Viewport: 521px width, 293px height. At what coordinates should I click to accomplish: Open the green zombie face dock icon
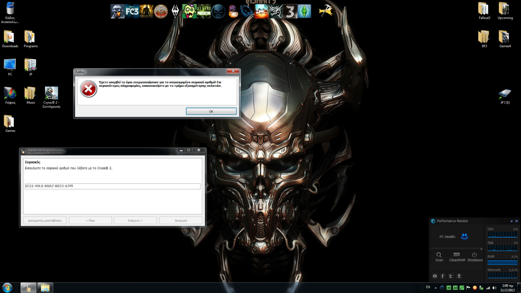[189, 11]
